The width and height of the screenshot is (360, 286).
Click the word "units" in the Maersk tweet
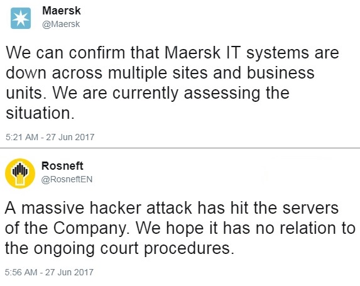click(x=24, y=93)
